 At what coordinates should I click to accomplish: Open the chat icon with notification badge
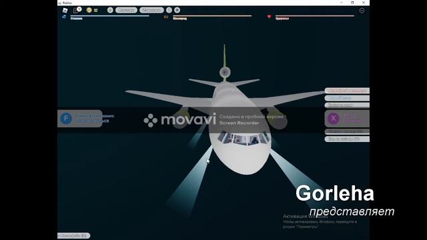pyautogui.click(x=77, y=10)
